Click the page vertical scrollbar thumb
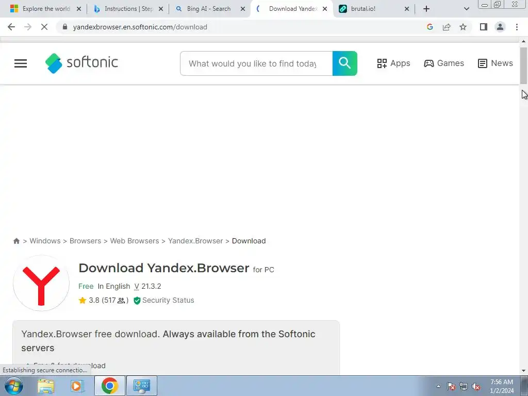 (523, 65)
